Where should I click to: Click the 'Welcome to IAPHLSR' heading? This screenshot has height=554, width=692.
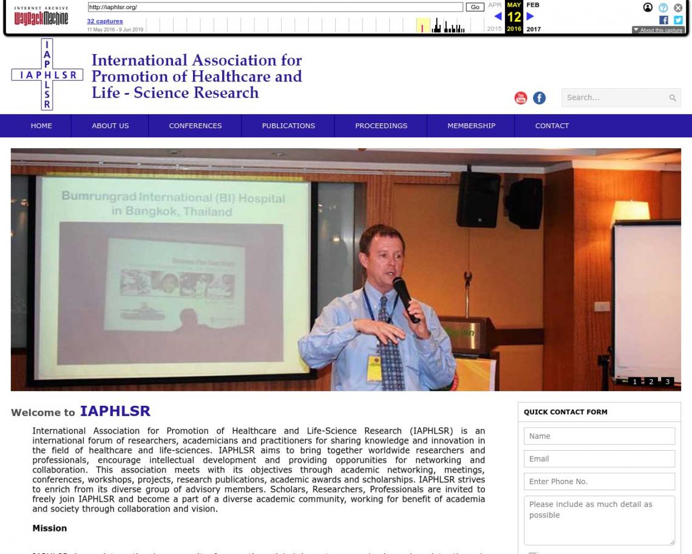pos(81,411)
